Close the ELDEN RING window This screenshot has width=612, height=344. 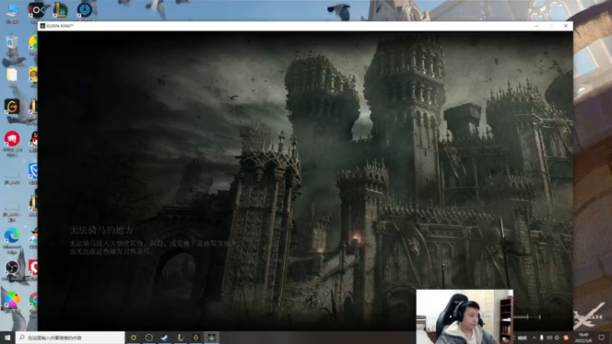(x=565, y=26)
